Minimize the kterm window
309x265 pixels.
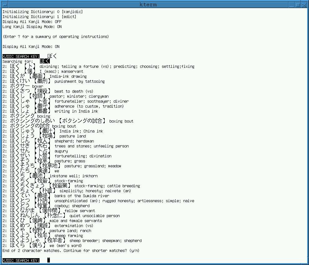(x=291, y=4)
